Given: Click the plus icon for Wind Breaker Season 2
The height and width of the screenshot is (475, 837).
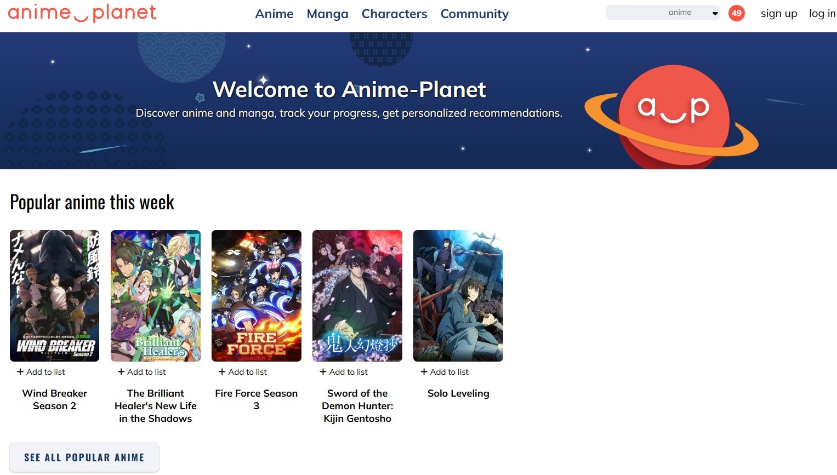Looking at the screenshot, I should pyautogui.click(x=20, y=372).
